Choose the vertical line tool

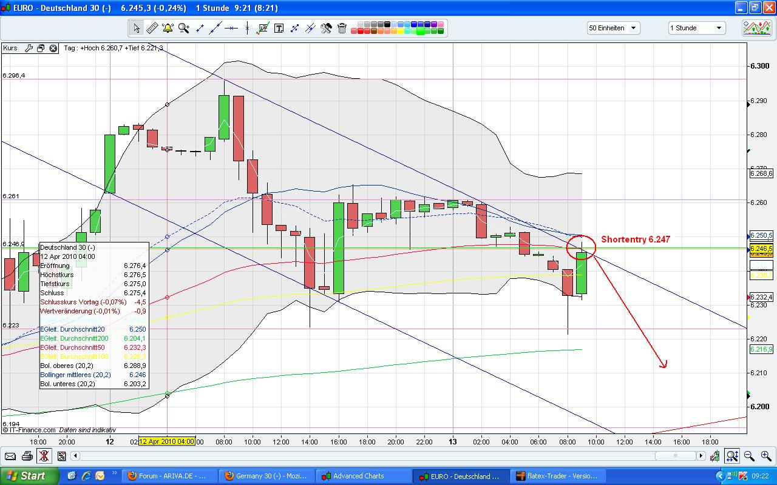(247, 28)
